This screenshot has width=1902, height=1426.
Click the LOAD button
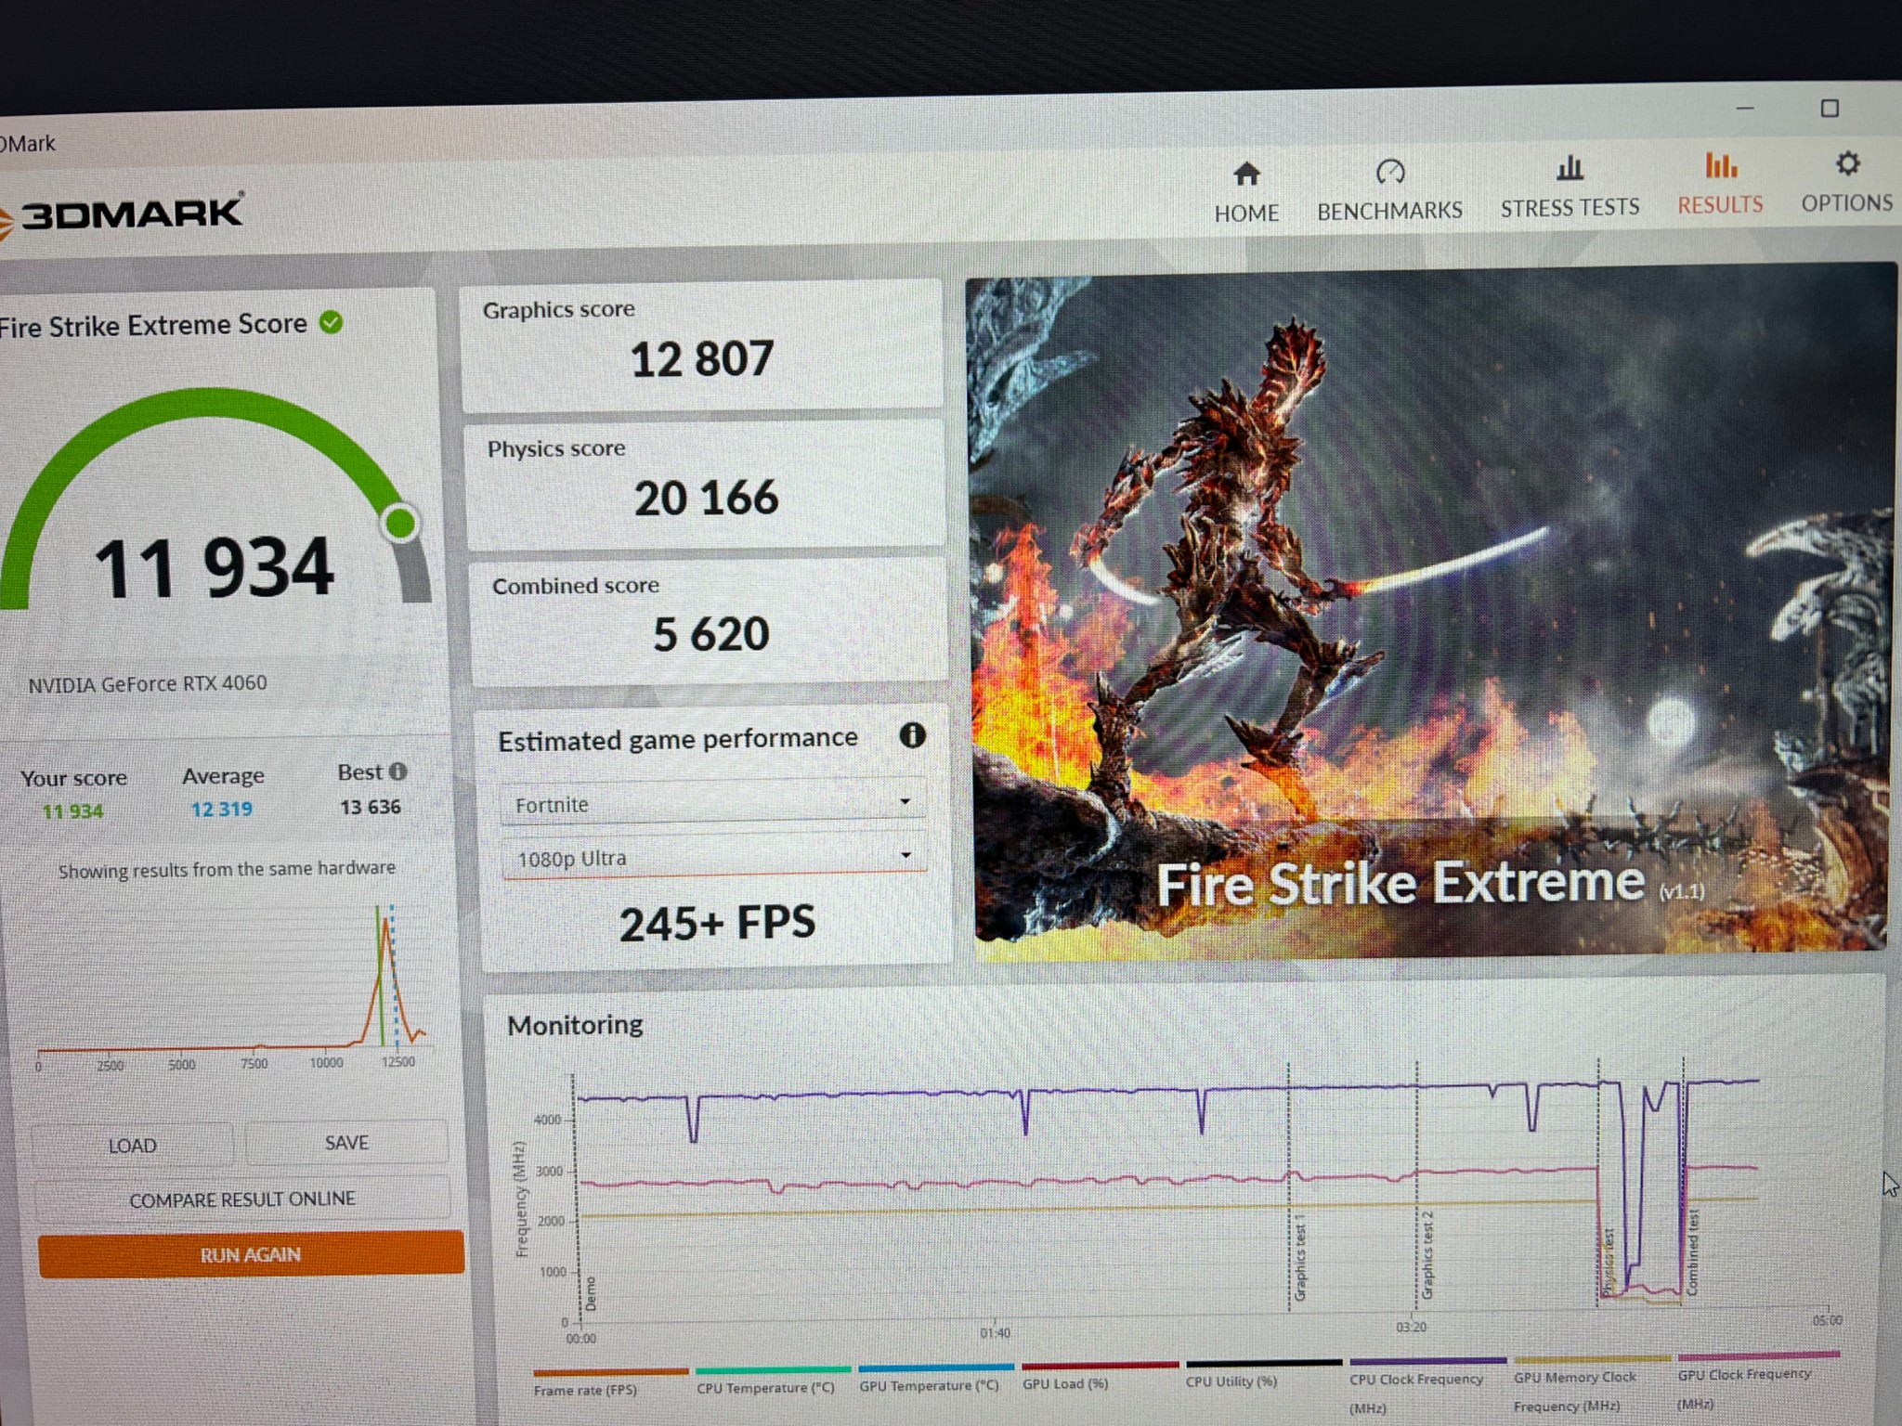pyautogui.click(x=132, y=1146)
